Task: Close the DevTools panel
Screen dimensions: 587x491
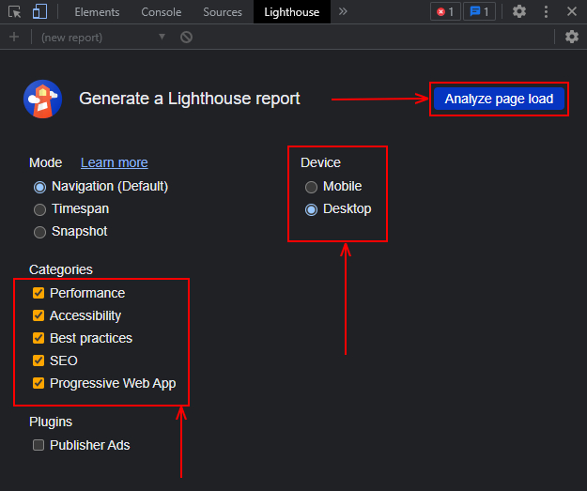Action: [x=572, y=11]
